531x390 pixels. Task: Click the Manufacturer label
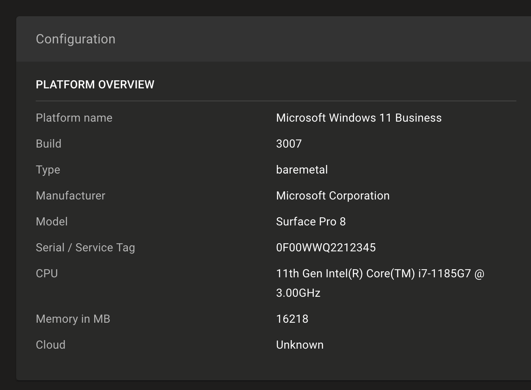coord(70,195)
